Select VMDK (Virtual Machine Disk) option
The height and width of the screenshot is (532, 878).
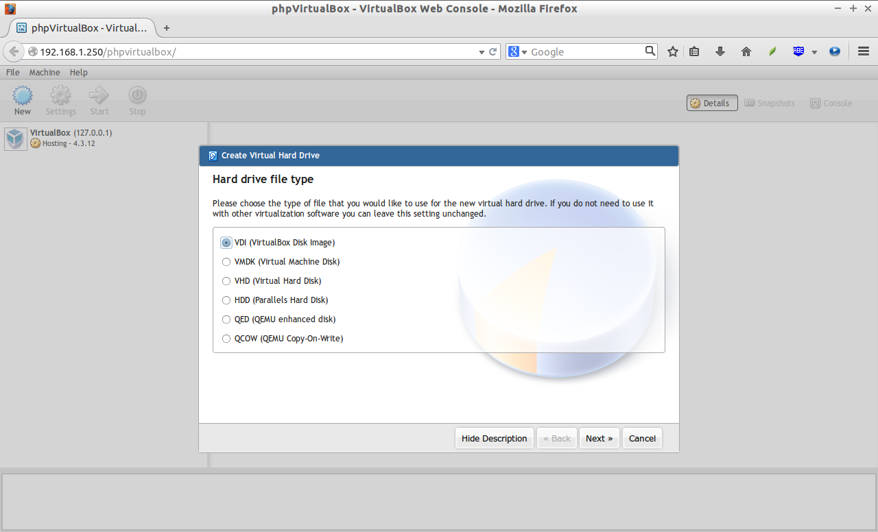(226, 262)
